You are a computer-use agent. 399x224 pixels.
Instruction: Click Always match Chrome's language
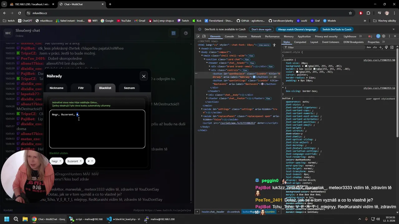coord(297,29)
